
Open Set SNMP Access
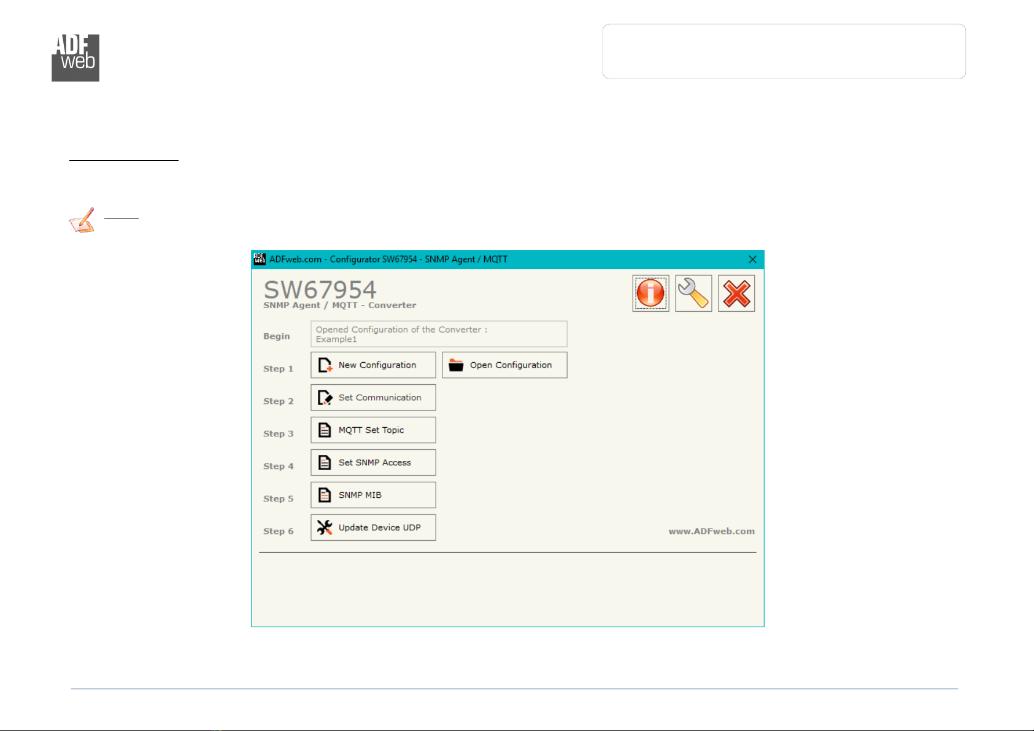click(x=373, y=463)
